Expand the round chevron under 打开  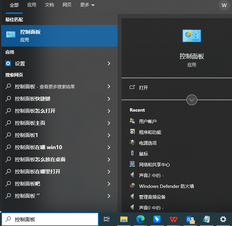point(192,100)
